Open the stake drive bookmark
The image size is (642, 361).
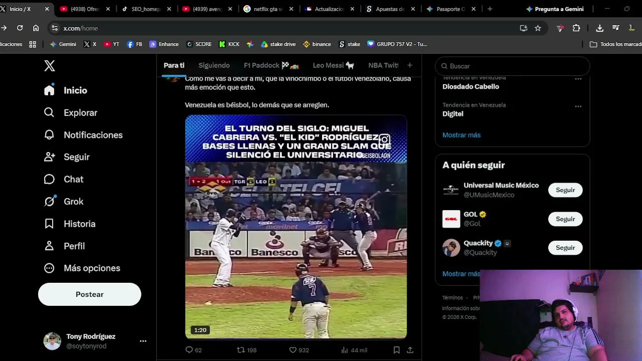pos(278,44)
